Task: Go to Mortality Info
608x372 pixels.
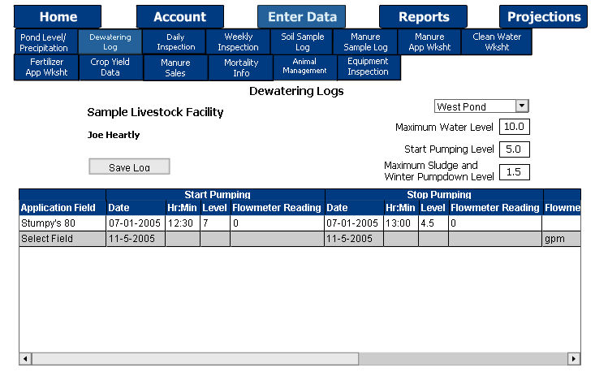Action: 241,67
